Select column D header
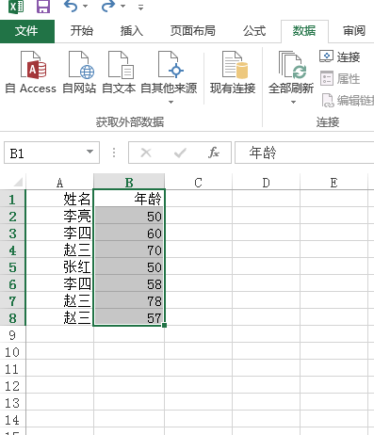Image resolution: width=374 pixels, height=435 pixels. [x=266, y=183]
